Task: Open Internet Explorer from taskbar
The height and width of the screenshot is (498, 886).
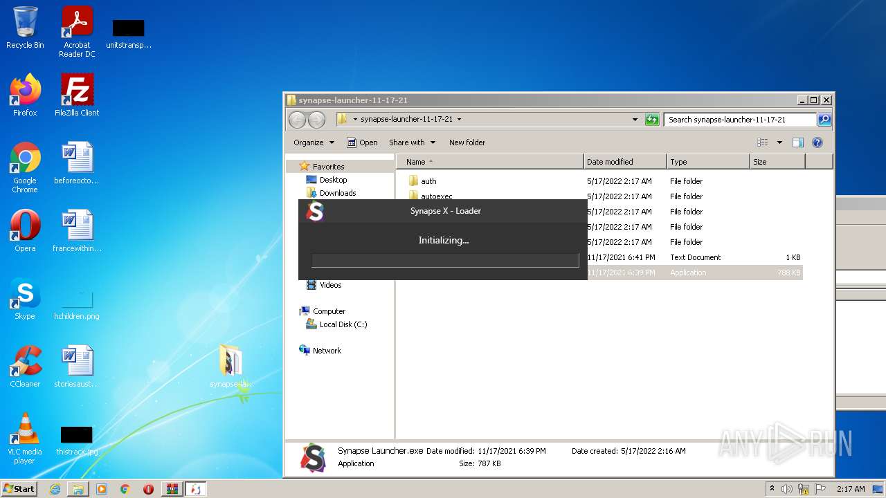Action: point(55,489)
